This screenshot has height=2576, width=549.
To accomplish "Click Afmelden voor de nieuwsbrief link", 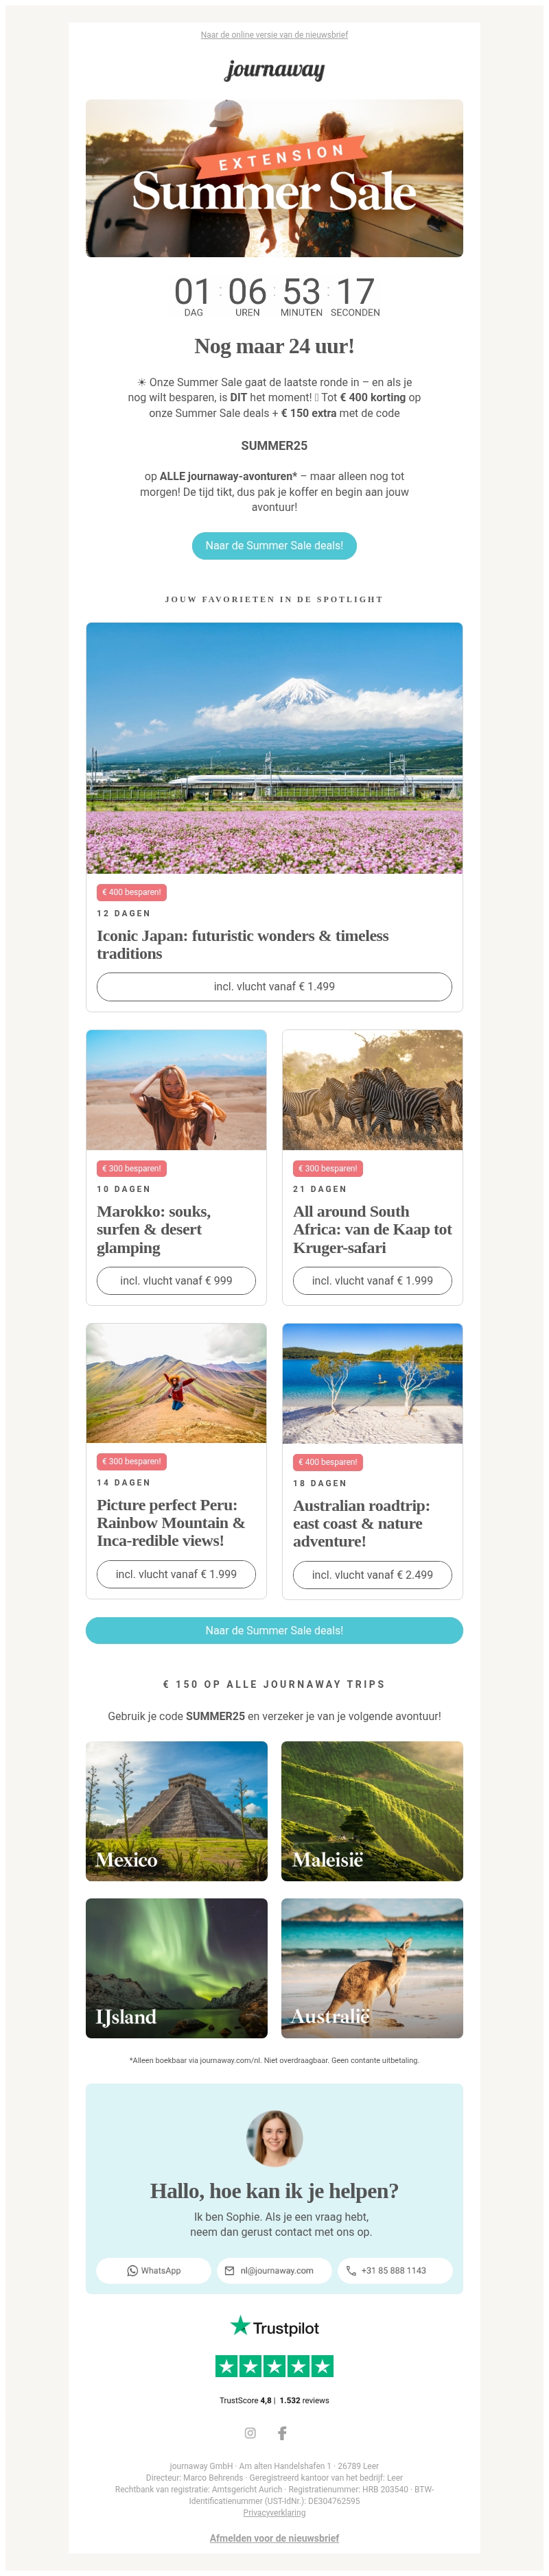I will tap(274, 2538).
